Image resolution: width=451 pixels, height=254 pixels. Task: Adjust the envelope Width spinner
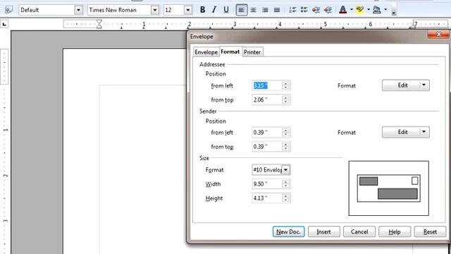point(285,183)
